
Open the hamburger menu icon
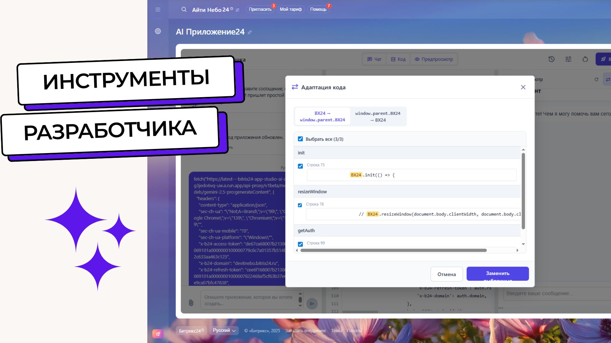(158, 10)
